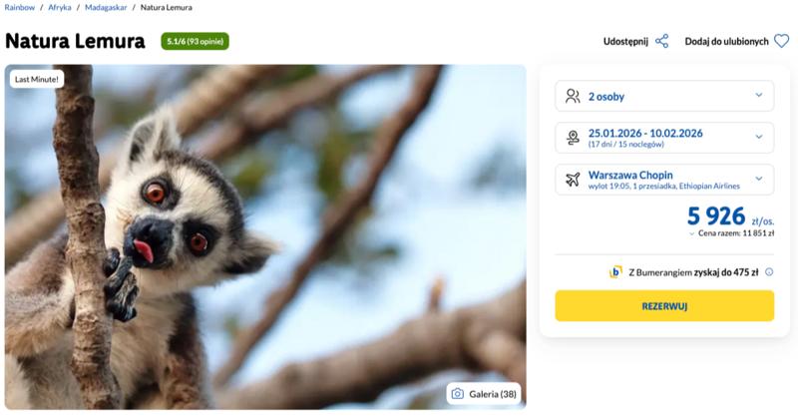The height and width of the screenshot is (418, 798).
Task: Expand Cena razem price details
Action: click(x=692, y=233)
